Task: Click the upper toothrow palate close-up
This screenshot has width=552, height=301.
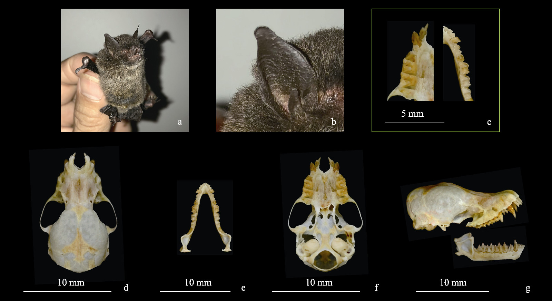Action: click(x=411, y=61)
